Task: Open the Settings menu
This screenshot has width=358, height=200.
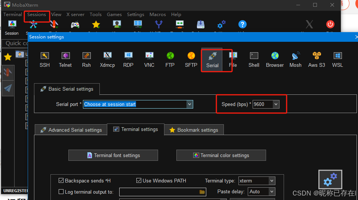Action: tap(135, 15)
